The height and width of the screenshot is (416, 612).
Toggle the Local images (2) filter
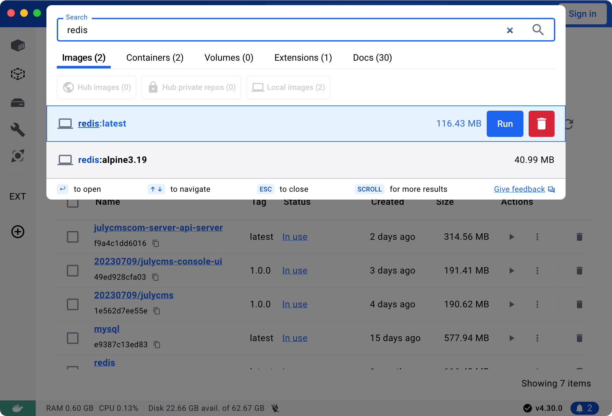[288, 87]
